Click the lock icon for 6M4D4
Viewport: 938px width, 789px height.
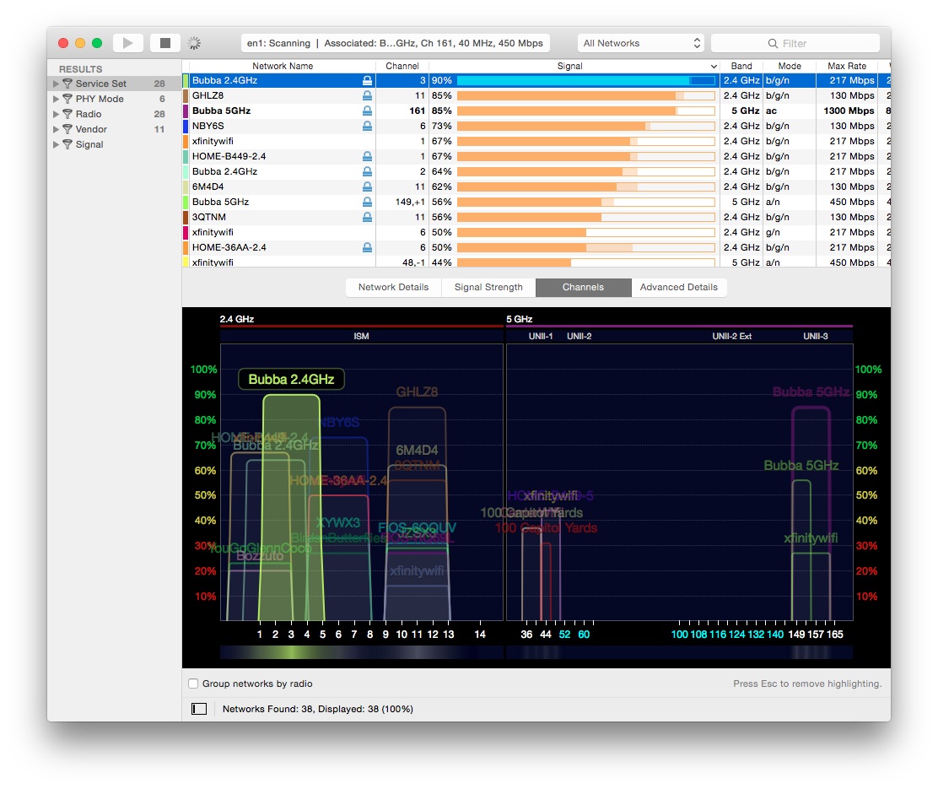click(x=367, y=186)
